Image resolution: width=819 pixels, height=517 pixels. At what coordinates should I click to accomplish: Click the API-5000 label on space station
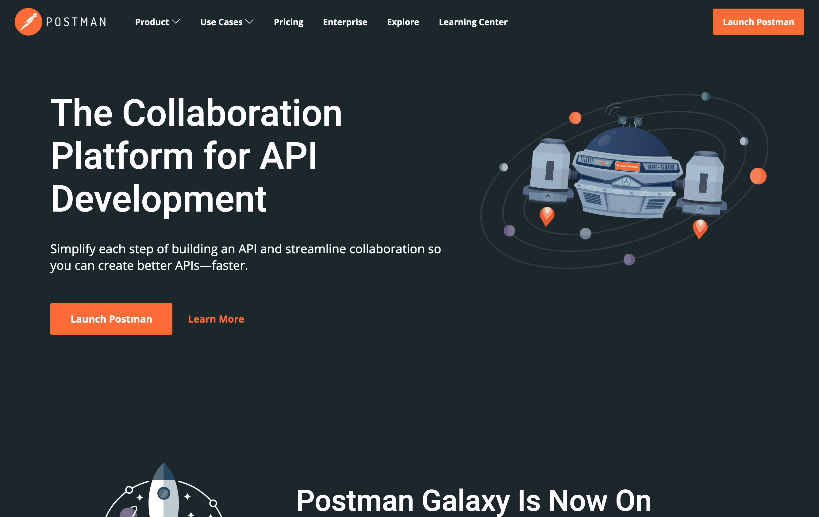point(661,167)
